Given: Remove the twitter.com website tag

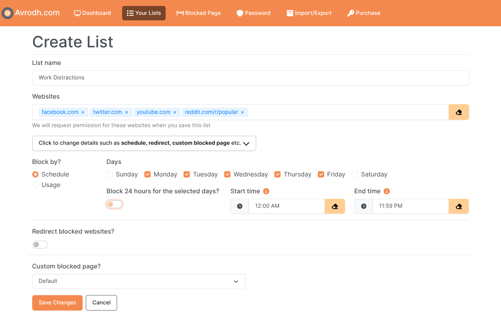Looking at the screenshot, I should 126,112.
